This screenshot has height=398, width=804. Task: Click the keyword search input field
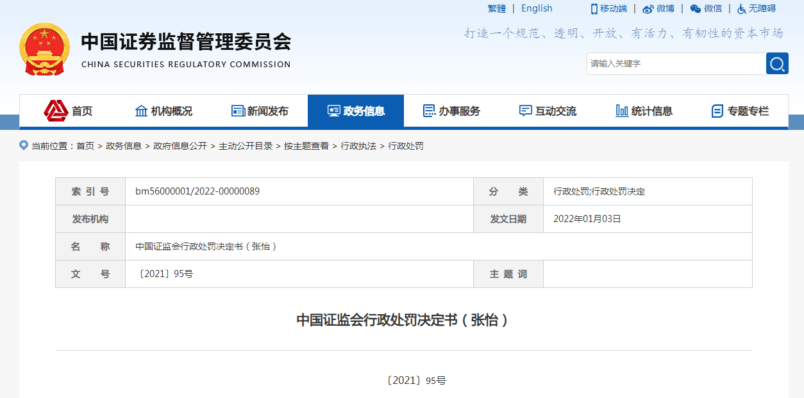pyautogui.click(x=676, y=63)
